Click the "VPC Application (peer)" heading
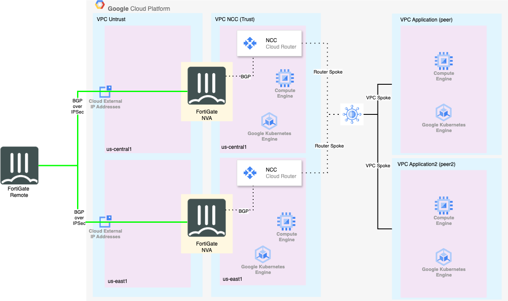Screen dimensions: 508x301 click(426, 20)
